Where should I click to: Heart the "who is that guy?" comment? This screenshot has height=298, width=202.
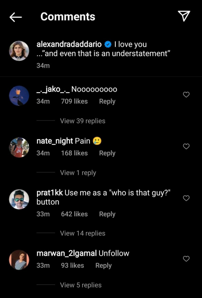pyautogui.click(x=186, y=198)
